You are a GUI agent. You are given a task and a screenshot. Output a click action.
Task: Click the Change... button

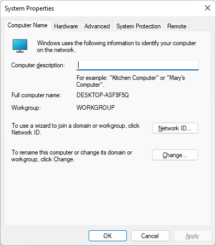pos(175,155)
